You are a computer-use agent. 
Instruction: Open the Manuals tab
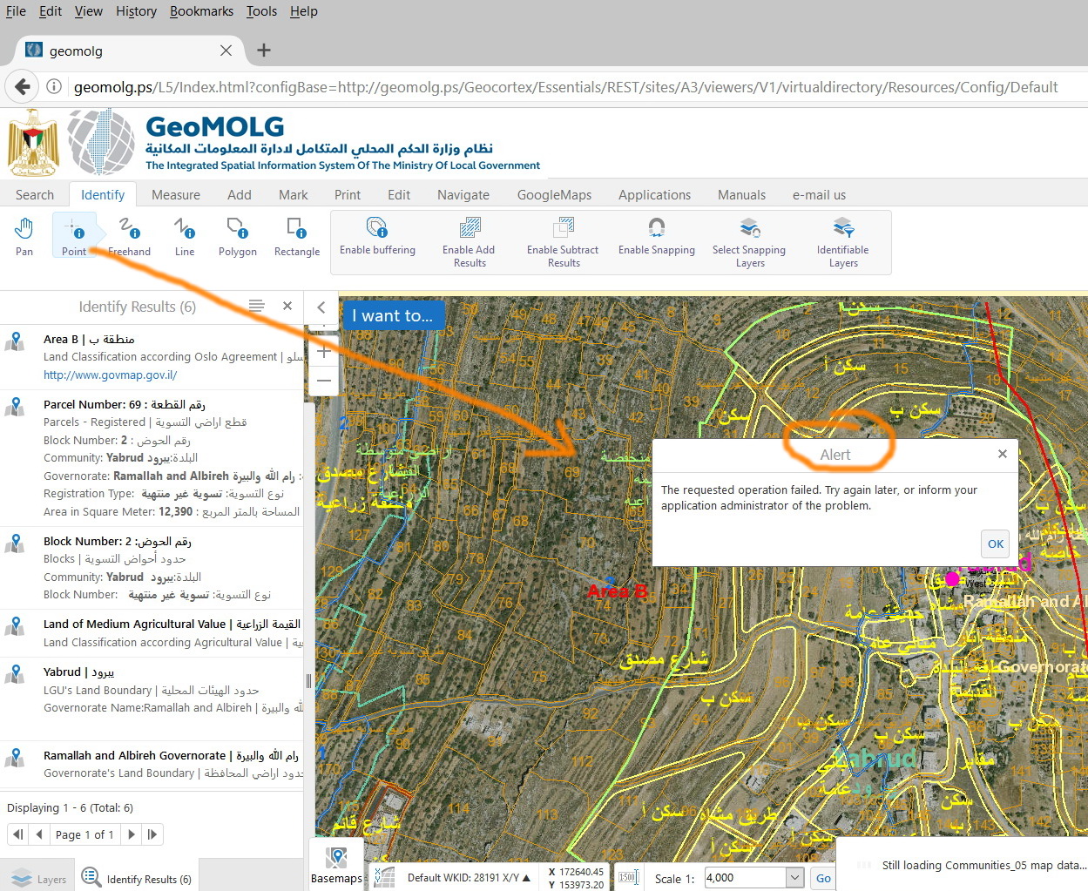click(x=742, y=195)
